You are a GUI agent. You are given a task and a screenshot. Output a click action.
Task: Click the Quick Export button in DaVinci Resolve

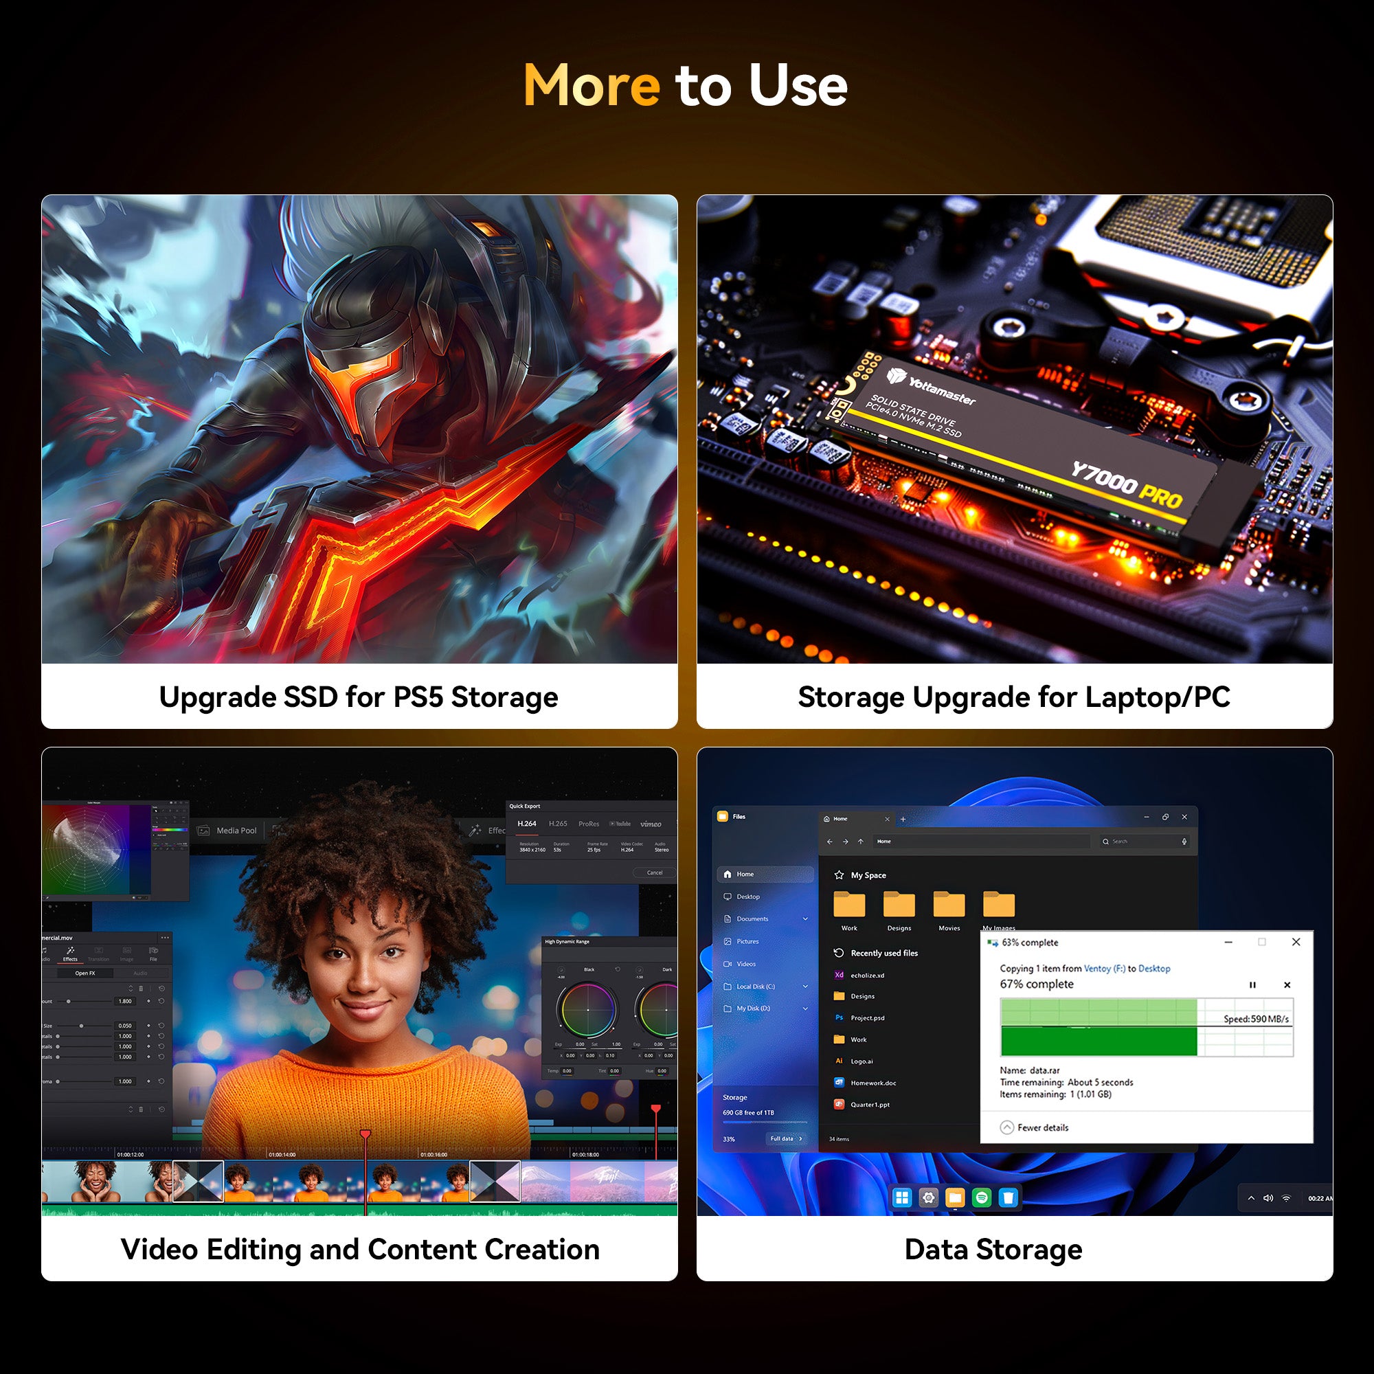526,805
